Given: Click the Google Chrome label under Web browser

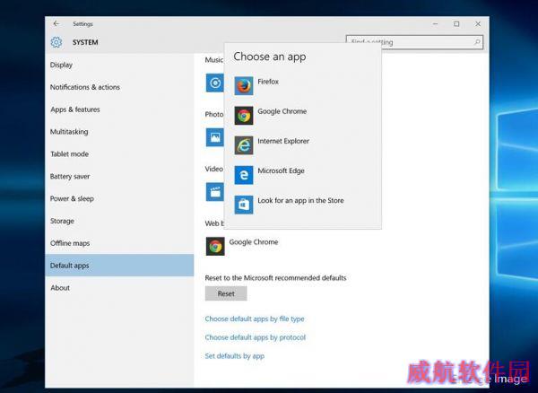Looking at the screenshot, I should (254, 242).
